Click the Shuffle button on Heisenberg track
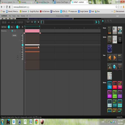This screenshot has width=125, height=125. [x=14, y=35]
